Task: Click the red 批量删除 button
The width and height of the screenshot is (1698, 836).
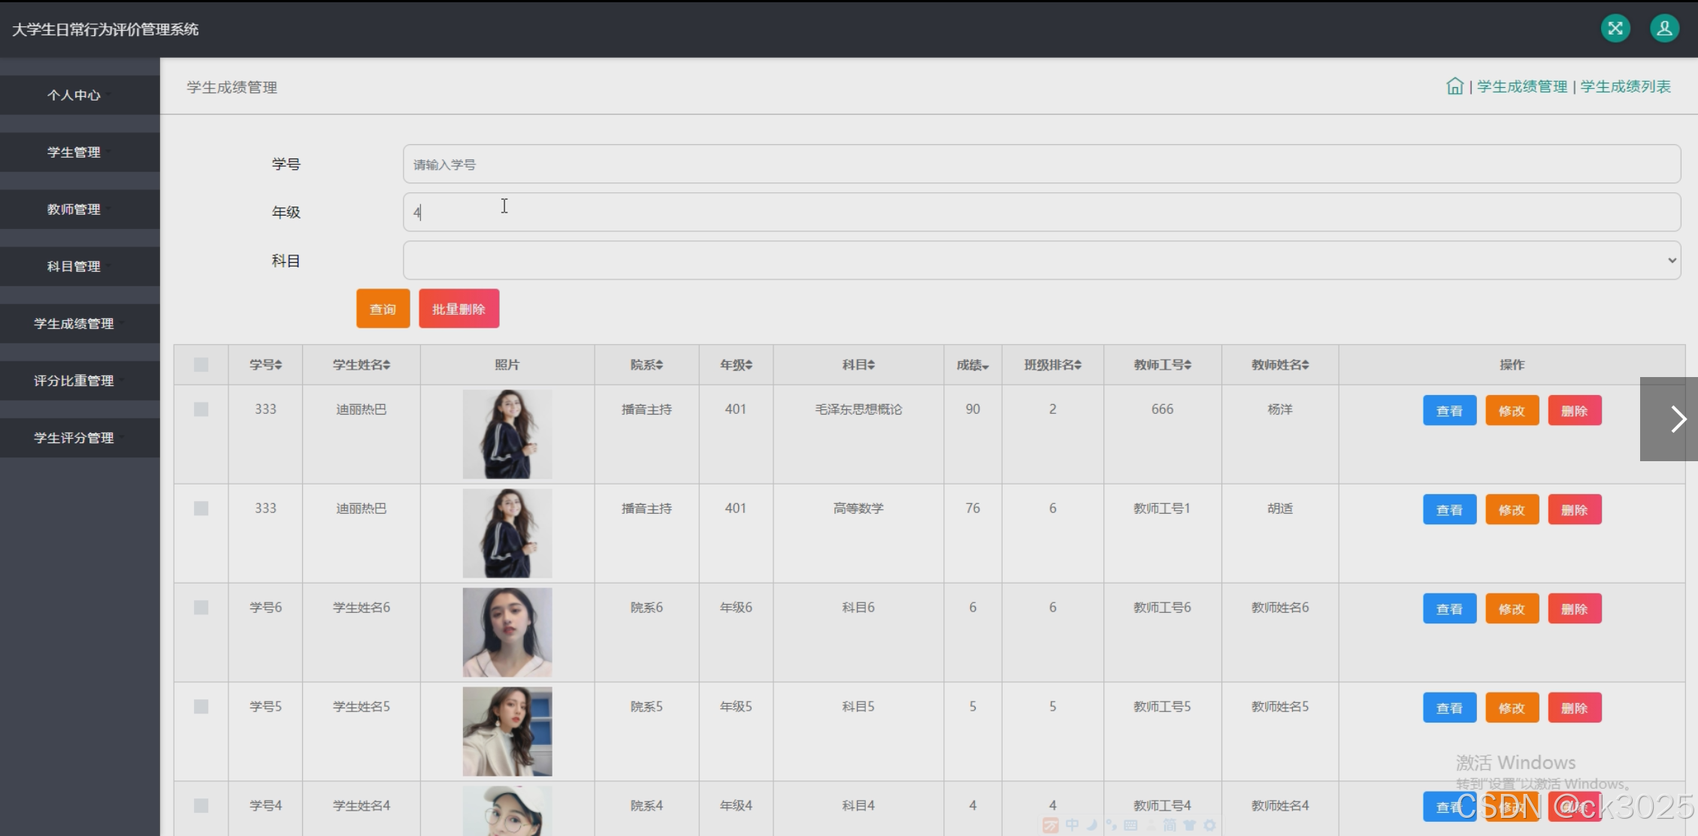Action: pyautogui.click(x=459, y=309)
